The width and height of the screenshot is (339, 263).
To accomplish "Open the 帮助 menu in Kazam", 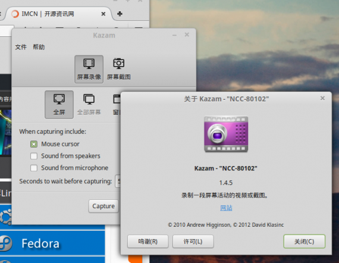I will [x=39, y=47].
